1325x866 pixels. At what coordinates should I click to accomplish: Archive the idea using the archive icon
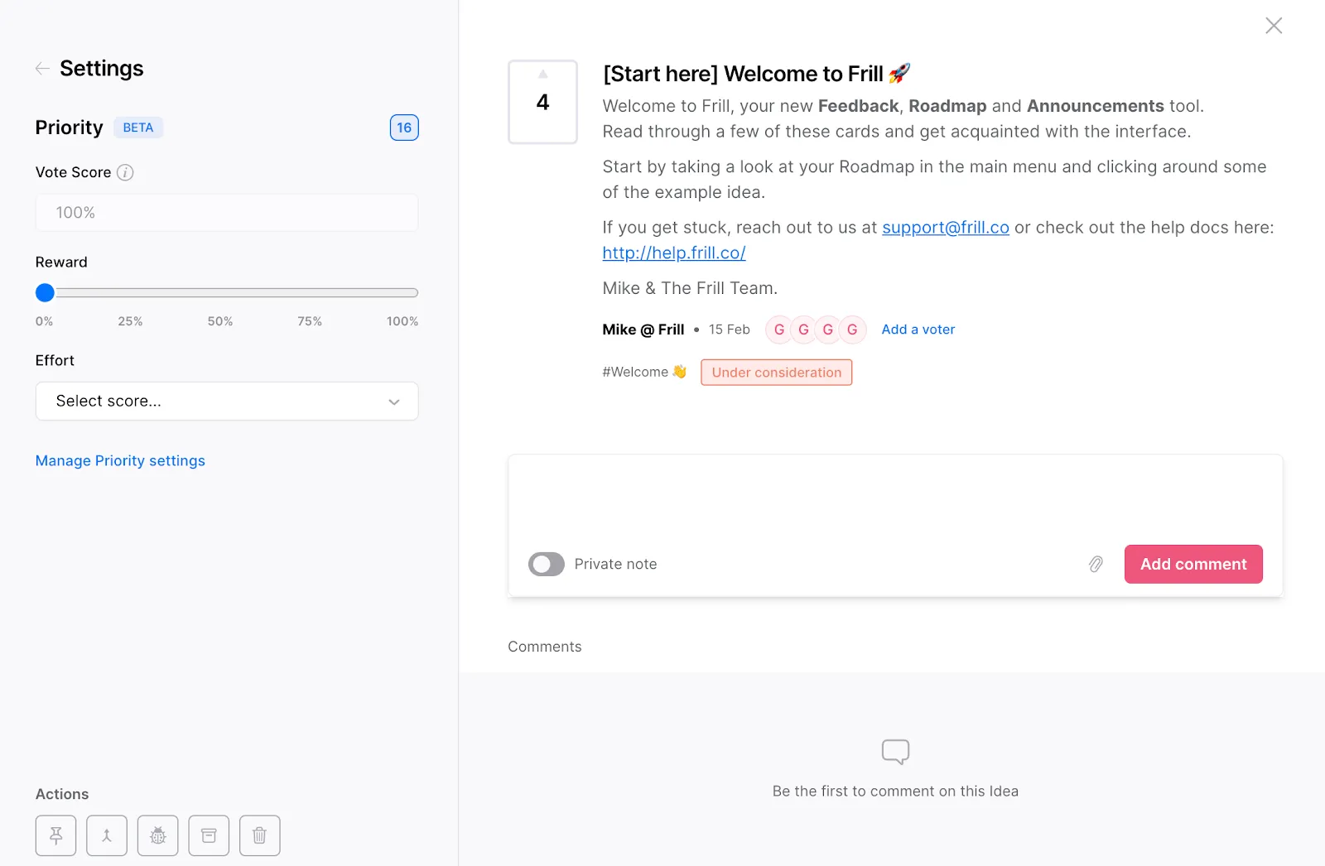(209, 835)
